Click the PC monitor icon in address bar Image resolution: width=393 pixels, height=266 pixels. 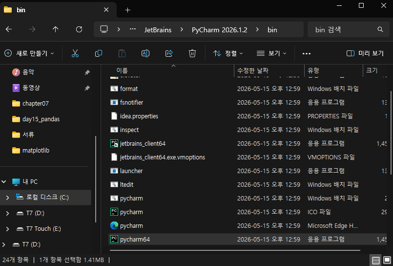[104, 29]
